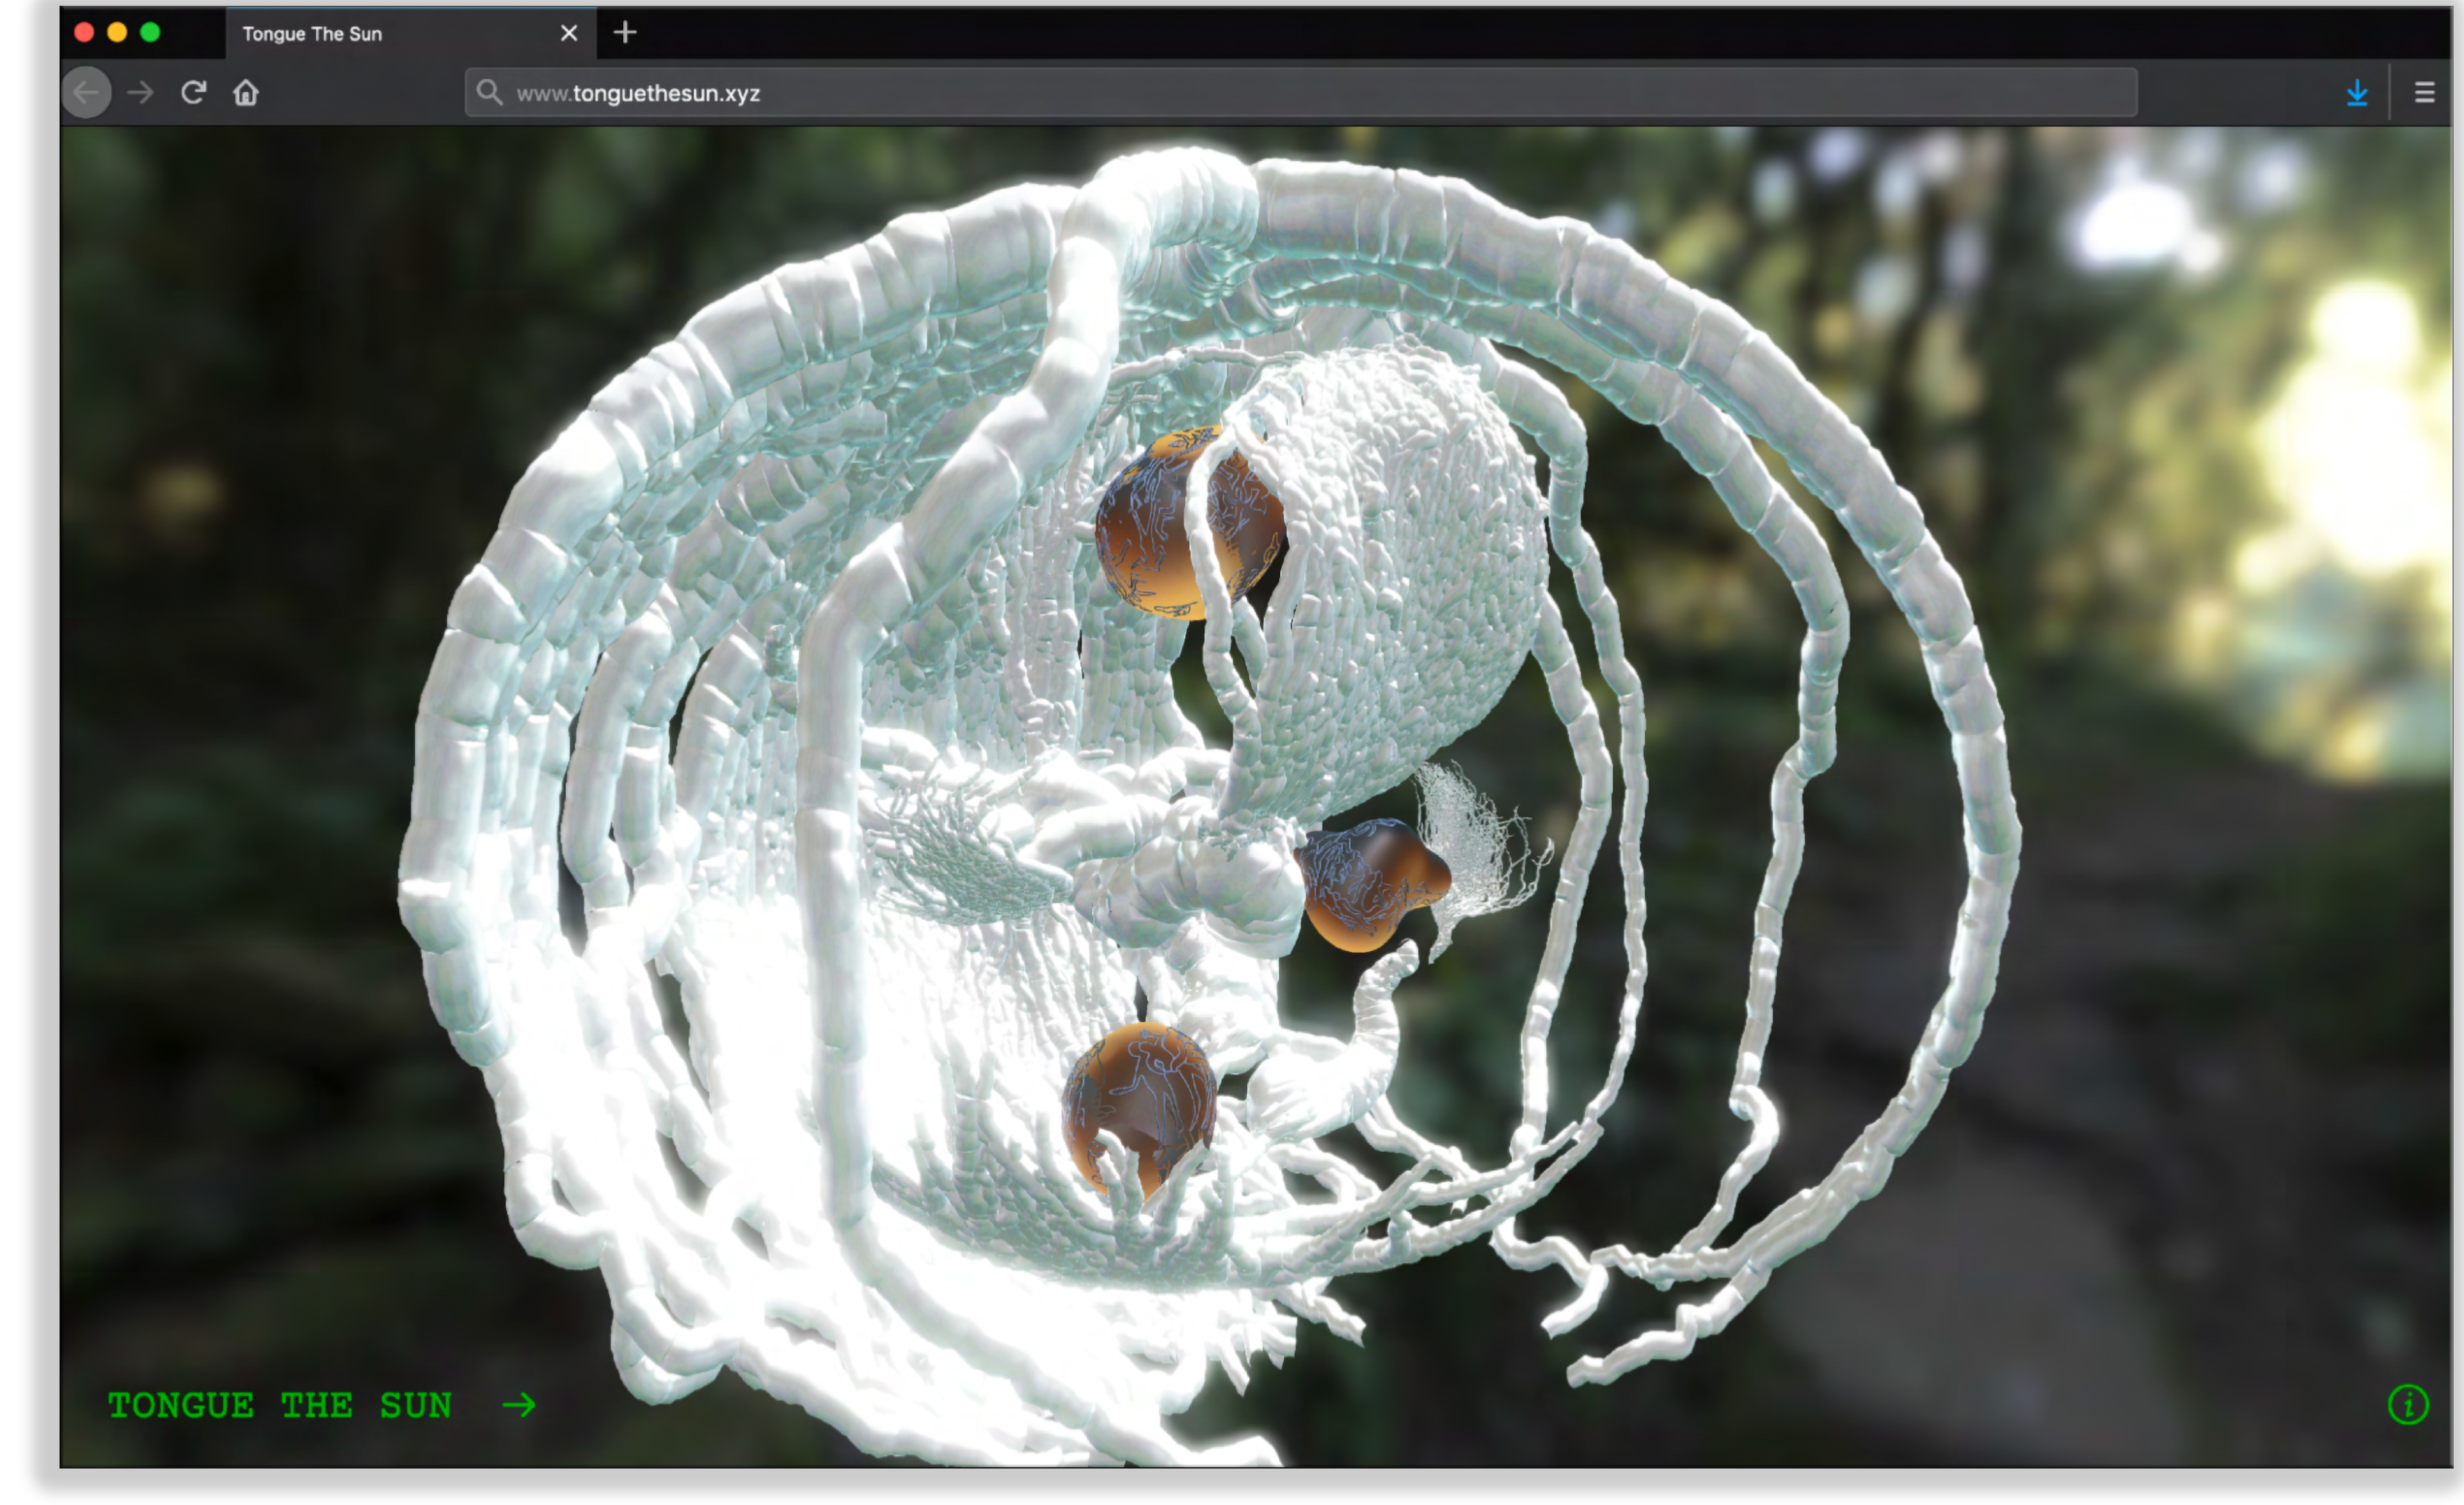Viewport: 2464px width, 1505px height.
Task: Close the window with red button
Action: point(84,33)
